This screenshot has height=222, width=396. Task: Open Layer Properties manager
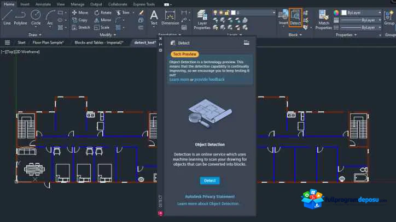pyautogui.click(x=202, y=20)
